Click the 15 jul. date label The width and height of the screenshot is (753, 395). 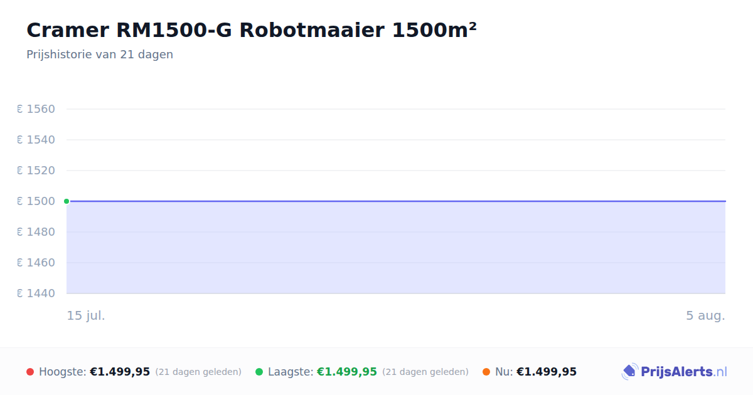tap(86, 315)
